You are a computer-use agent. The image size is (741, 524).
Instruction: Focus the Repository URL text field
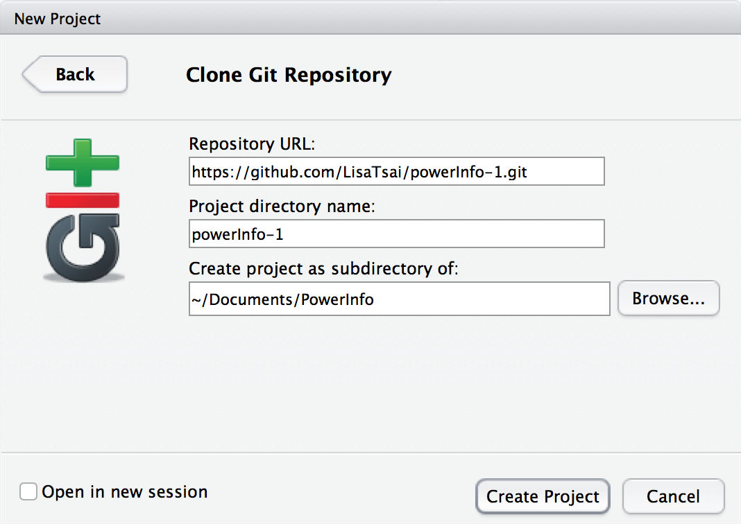coord(396,171)
